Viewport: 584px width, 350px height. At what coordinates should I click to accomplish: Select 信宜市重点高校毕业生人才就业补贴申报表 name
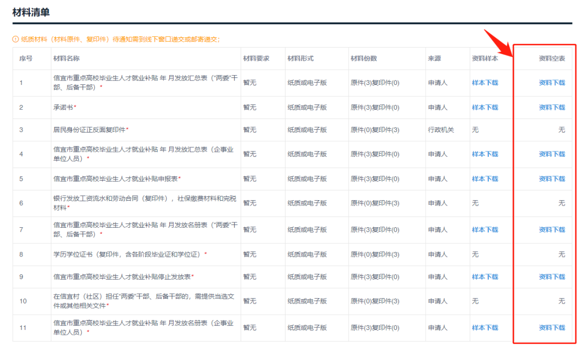tap(116, 179)
